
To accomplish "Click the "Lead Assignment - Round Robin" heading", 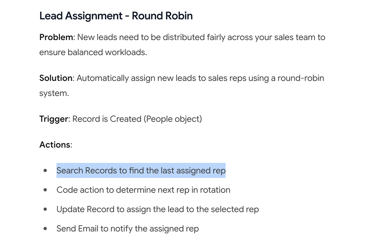I will [116, 16].
